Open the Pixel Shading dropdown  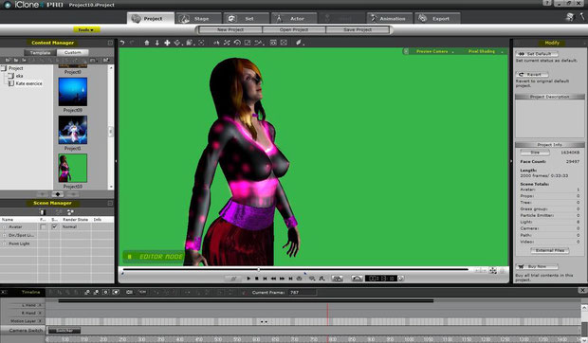[484, 51]
